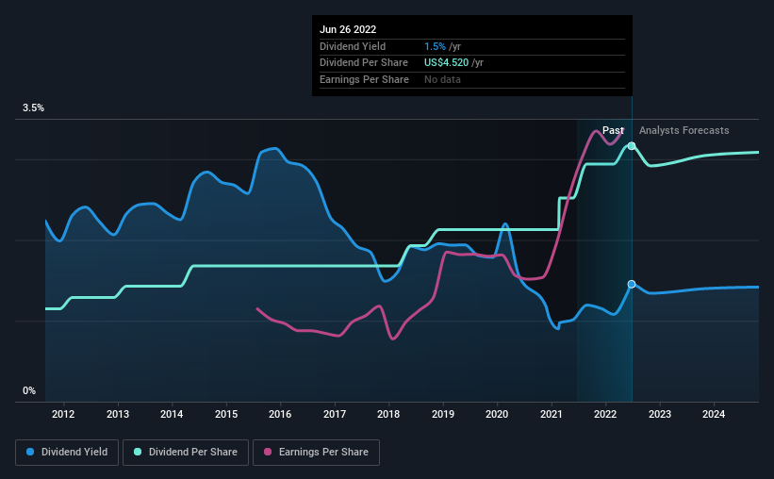Click the 2016 x-axis label
The width and height of the screenshot is (774, 479).
click(280, 414)
